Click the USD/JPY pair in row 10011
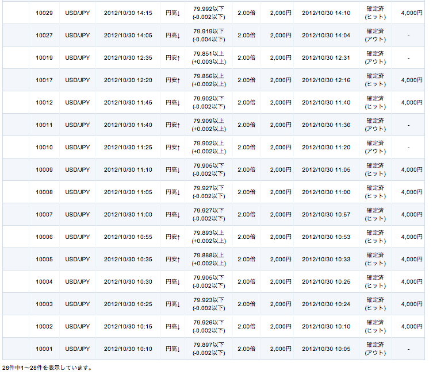 pos(78,125)
